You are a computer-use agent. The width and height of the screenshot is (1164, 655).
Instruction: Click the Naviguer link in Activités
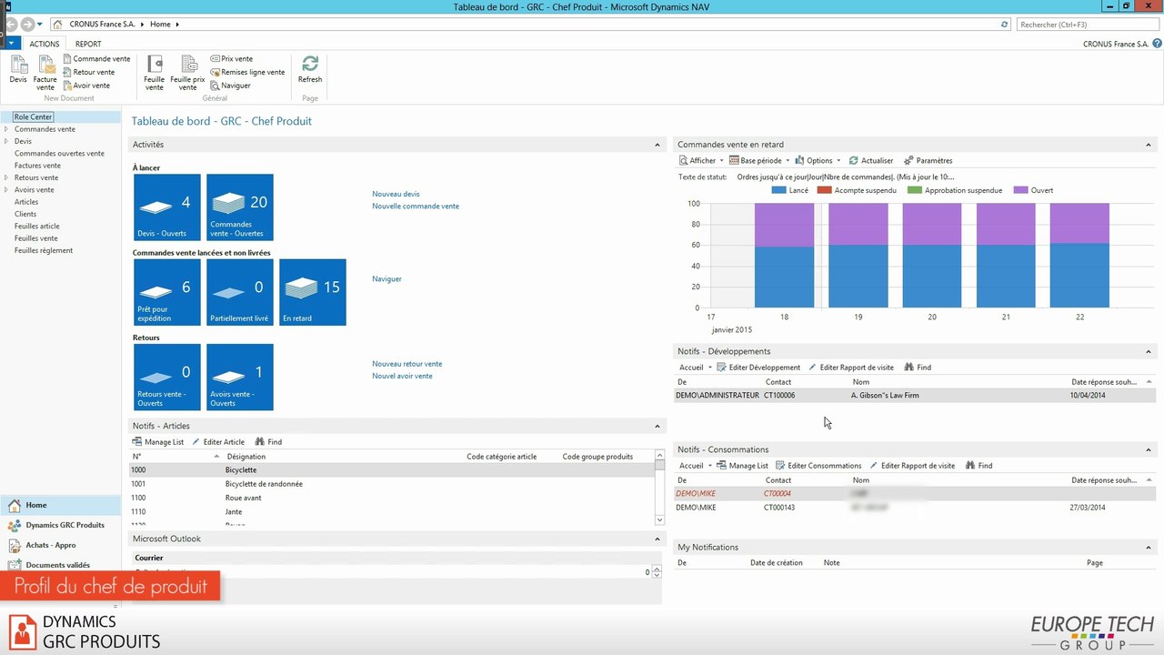click(x=386, y=278)
